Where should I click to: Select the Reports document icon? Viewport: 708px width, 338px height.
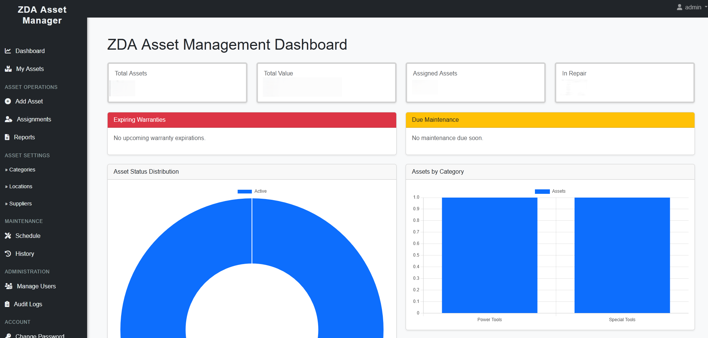tap(8, 137)
